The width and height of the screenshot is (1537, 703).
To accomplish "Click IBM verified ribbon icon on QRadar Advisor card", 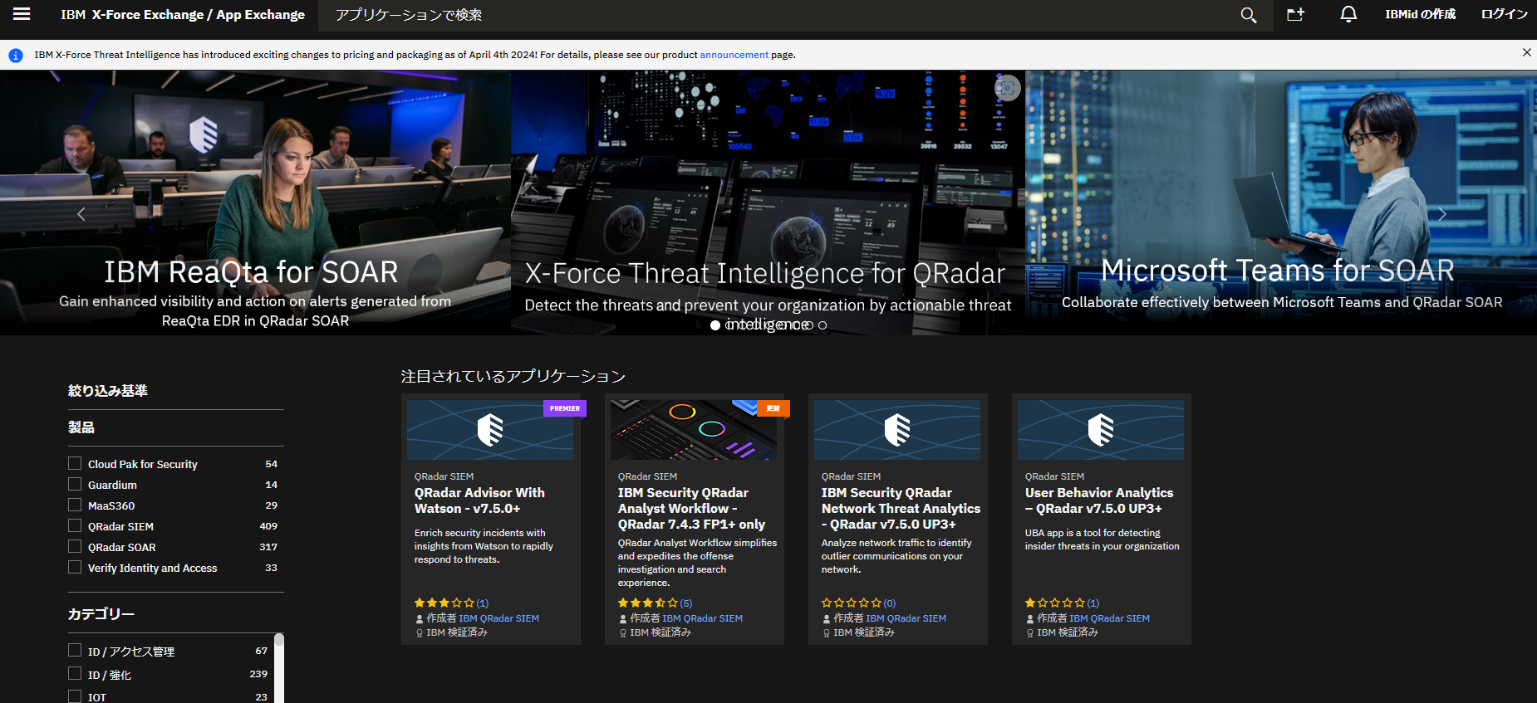I will tap(419, 633).
